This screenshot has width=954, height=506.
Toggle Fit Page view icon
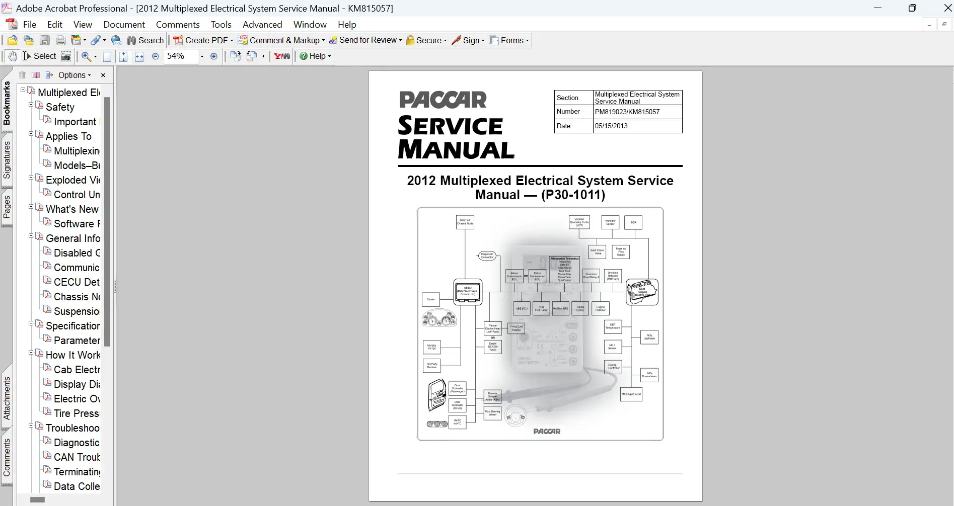[x=123, y=56]
